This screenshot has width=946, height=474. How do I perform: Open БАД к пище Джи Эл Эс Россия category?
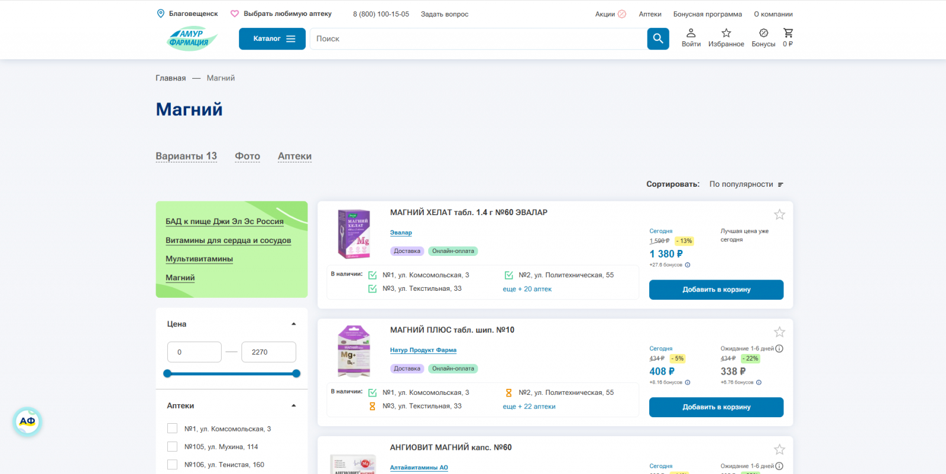click(225, 222)
